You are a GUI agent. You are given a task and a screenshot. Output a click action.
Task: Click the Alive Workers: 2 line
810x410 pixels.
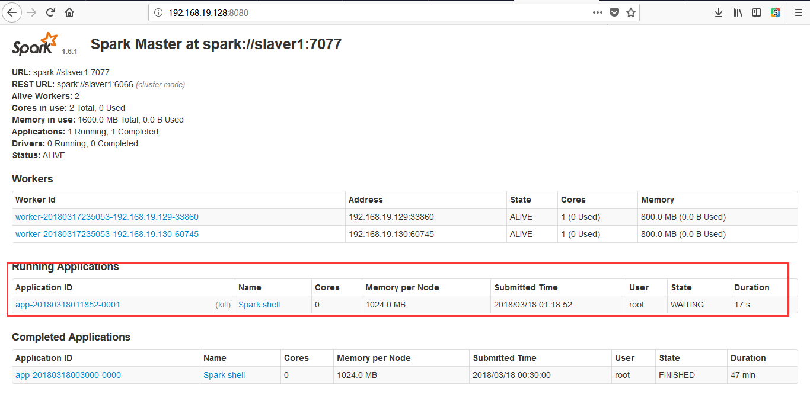coord(46,96)
